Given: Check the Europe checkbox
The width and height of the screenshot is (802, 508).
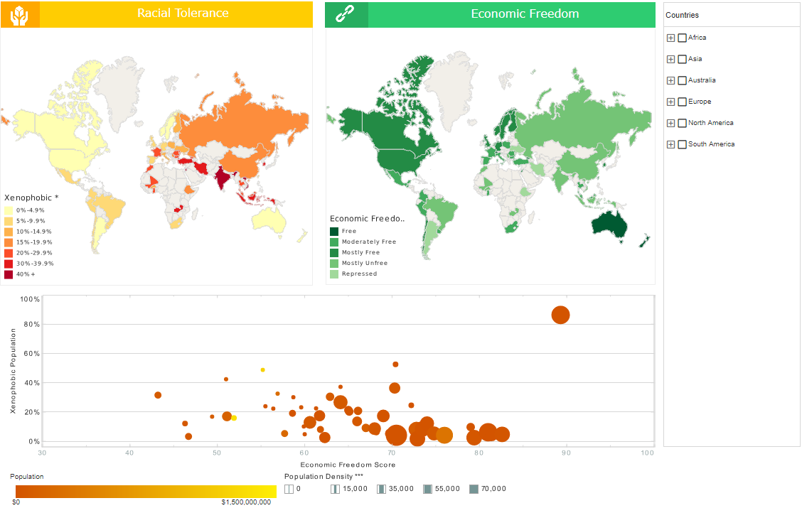Looking at the screenshot, I should pyautogui.click(x=682, y=102).
